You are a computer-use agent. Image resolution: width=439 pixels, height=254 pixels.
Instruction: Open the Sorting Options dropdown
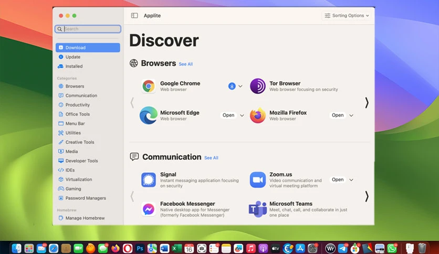point(347,16)
